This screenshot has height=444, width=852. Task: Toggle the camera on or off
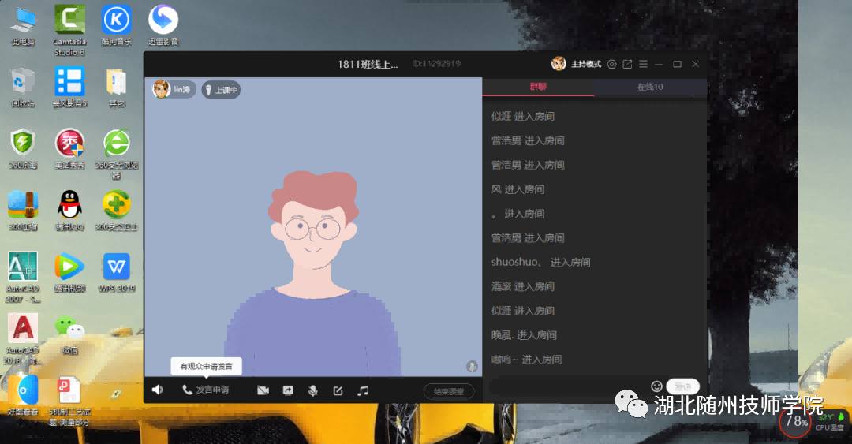pos(263,390)
